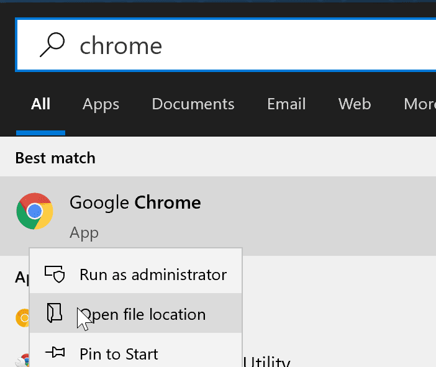Select Open file location menu entry
Screen dimensions: 436x367
click(x=143, y=314)
